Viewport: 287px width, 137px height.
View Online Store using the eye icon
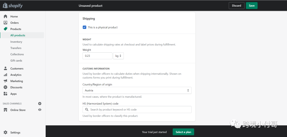[40, 110]
